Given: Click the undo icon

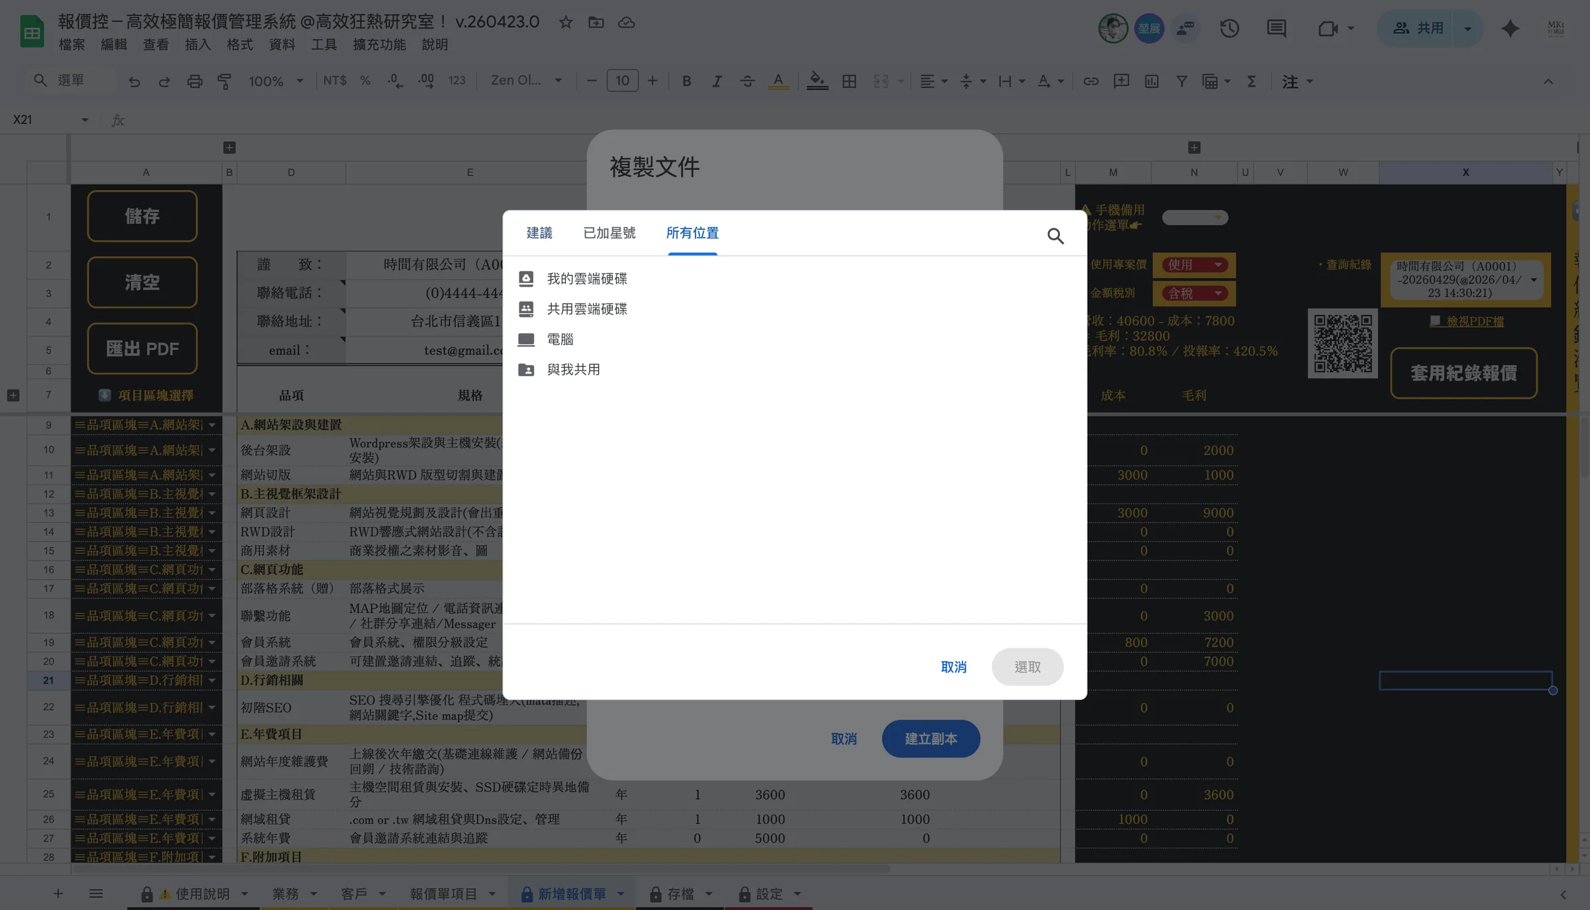Looking at the screenshot, I should point(134,81).
